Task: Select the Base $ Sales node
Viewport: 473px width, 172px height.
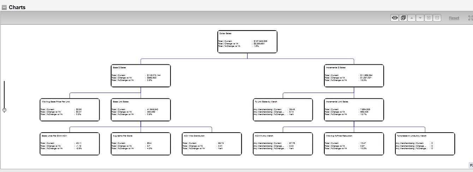Action: pos(141,76)
